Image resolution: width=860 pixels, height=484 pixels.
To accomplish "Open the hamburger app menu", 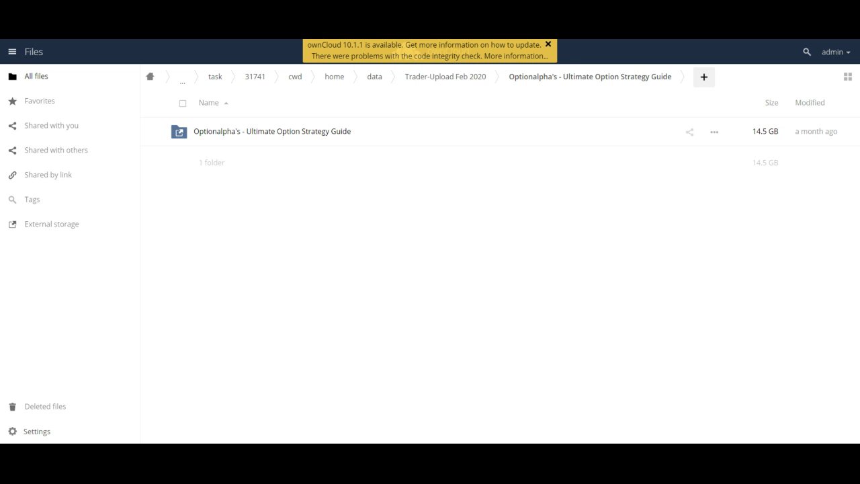I will coord(12,52).
